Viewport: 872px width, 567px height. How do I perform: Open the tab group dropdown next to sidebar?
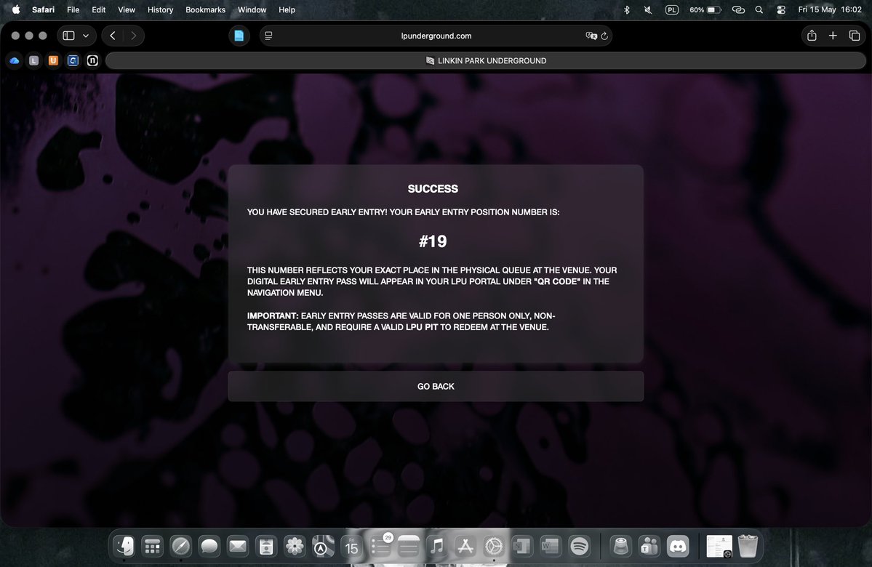[x=86, y=36]
